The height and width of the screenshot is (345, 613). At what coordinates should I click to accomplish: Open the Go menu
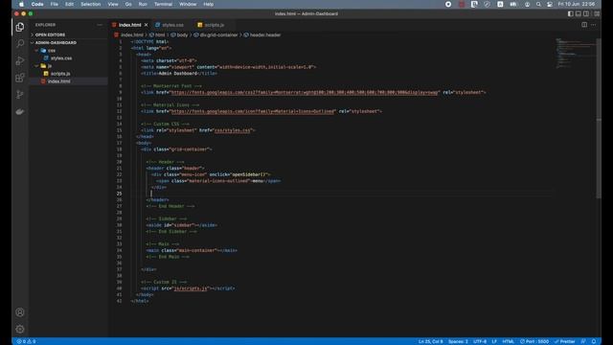tap(128, 4)
